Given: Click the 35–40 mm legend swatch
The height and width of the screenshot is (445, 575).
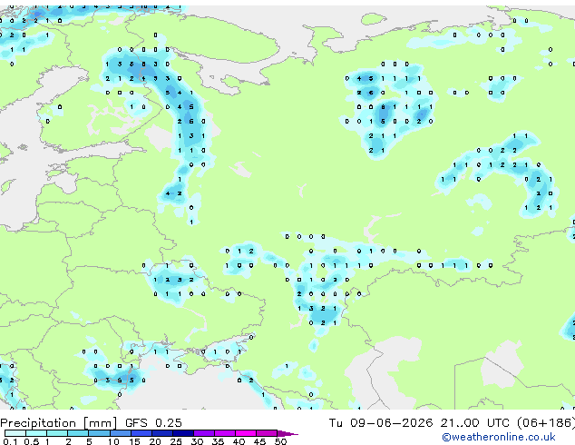Looking at the screenshot, I should point(225,433).
